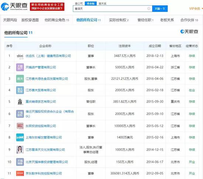
Task: Select the 他的所有公司 11 tab
Action: tap(89, 20)
